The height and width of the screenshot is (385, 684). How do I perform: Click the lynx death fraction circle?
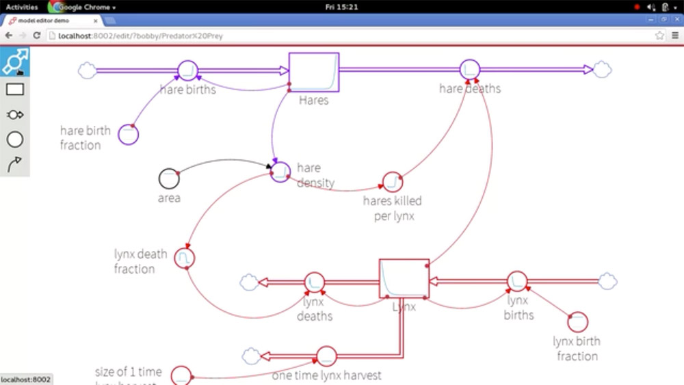coord(185,258)
